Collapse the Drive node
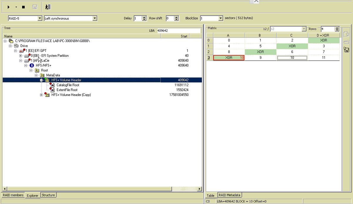 pyautogui.click(x=10, y=46)
